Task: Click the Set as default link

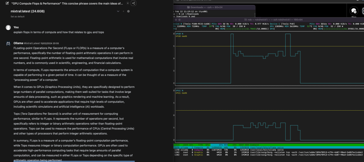Action: (x=17, y=16)
